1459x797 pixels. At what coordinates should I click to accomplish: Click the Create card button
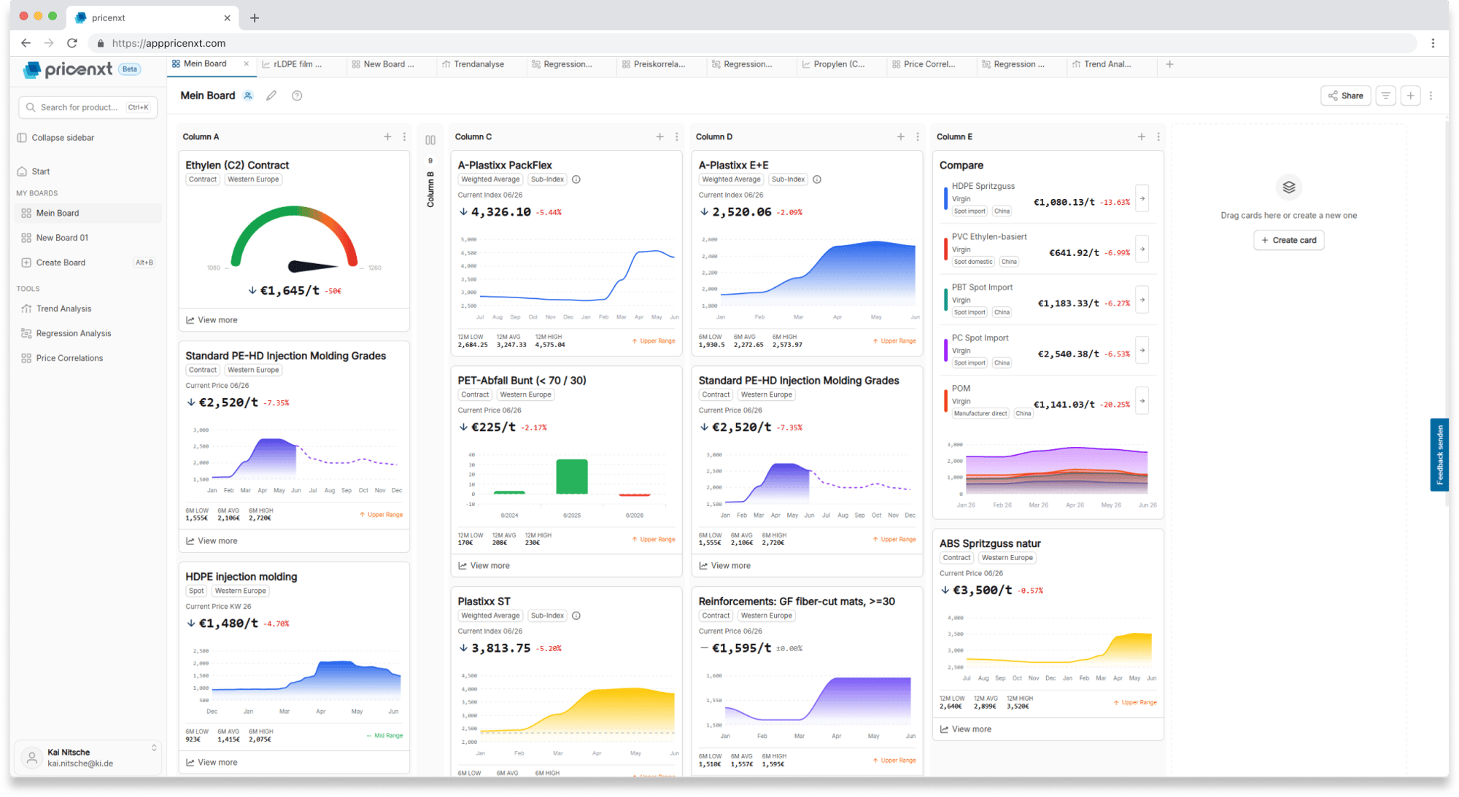pyautogui.click(x=1288, y=240)
